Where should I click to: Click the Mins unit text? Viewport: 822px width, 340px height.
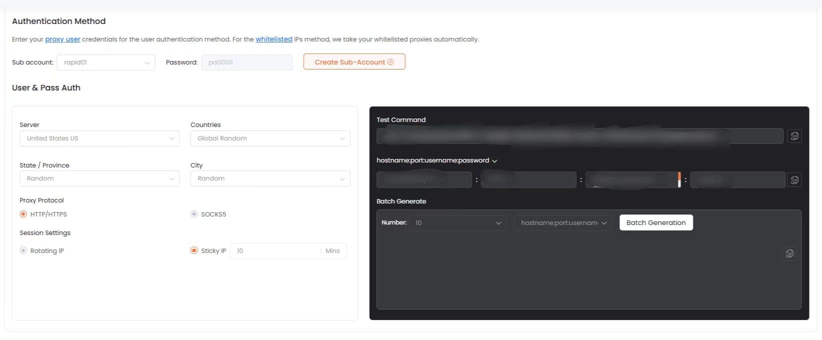click(x=332, y=251)
